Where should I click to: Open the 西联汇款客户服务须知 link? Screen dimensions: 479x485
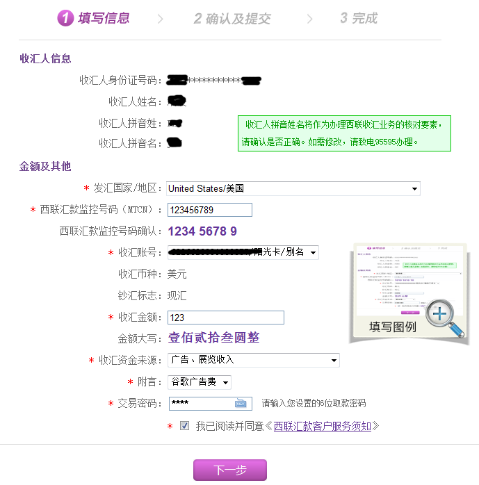(x=322, y=426)
